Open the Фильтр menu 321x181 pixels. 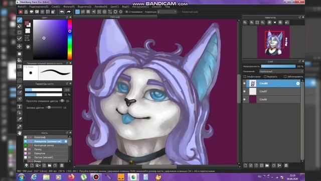tap(69, 7)
